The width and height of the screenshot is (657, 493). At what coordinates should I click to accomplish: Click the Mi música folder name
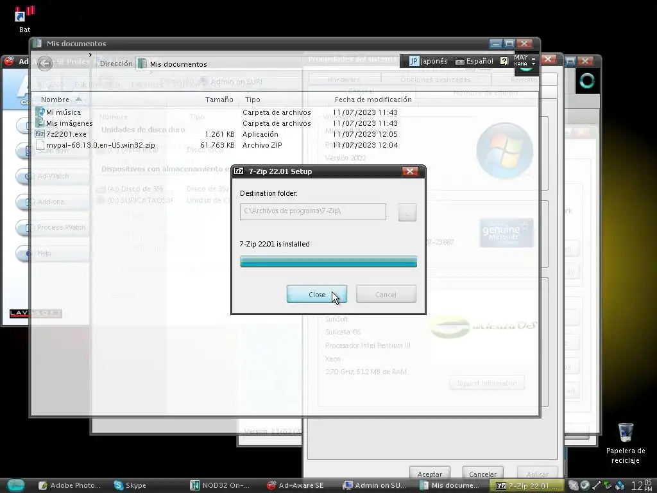[x=64, y=112]
